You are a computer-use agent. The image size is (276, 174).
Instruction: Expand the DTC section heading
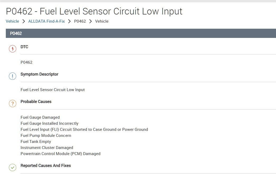24,47
